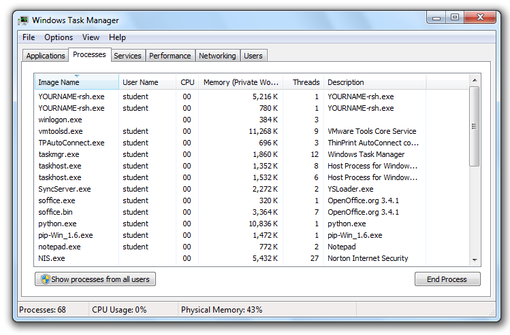The width and height of the screenshot is (510, 335).
Task: Select the YOURNAME-rsh.exe row with 5,216 K
Action: (x=251, y=96)
